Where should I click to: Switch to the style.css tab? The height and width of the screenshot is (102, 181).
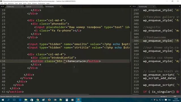(x=29, y=7)
